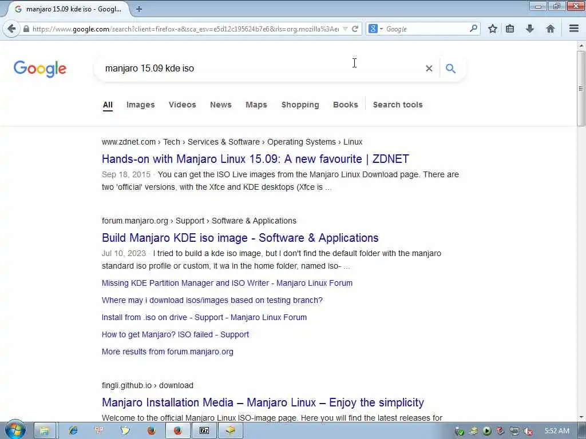Viewport: 586px width, 439px height.
Task: Open 'How to get Manjaro? ISO failed' link
Action: pyautogui.click(x=175, y=334)
